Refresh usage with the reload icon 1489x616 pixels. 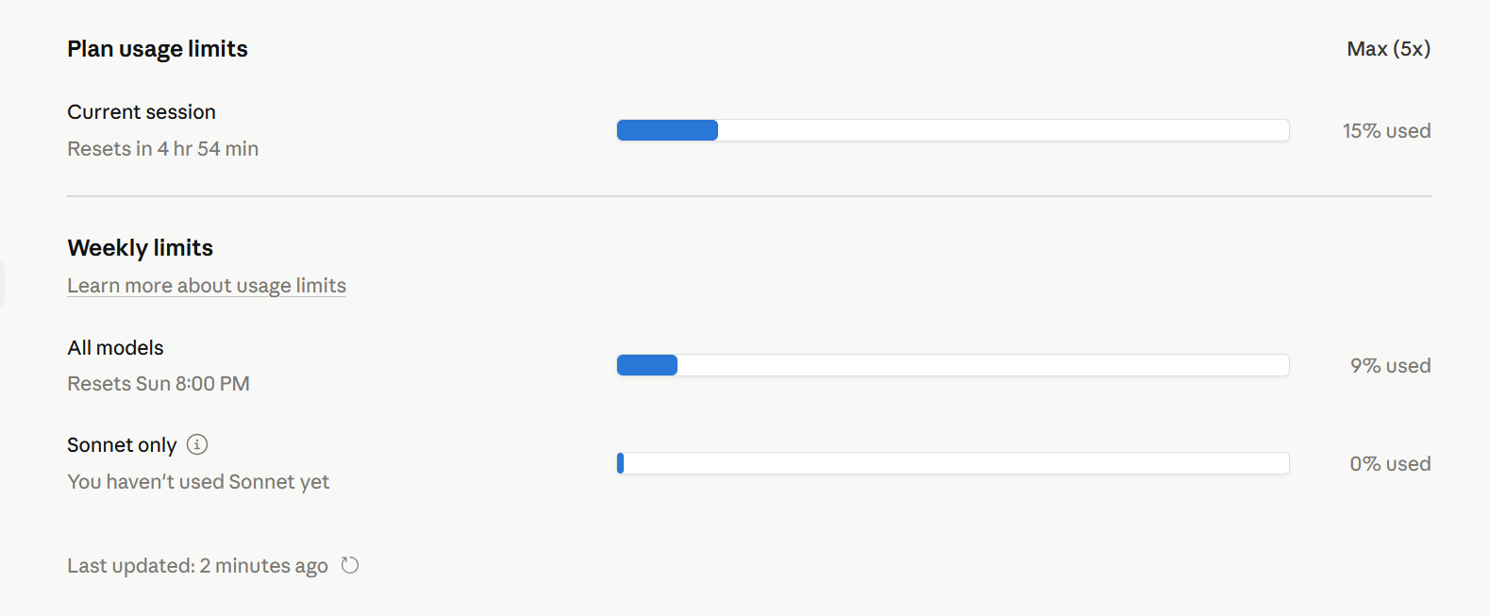pyautogui.click(x=350, y=565)
